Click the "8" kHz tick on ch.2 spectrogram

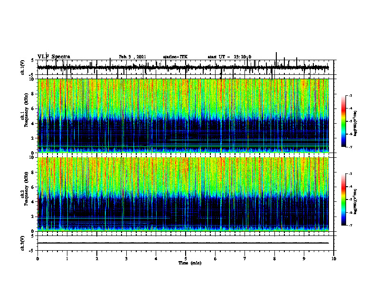[33, 172]
